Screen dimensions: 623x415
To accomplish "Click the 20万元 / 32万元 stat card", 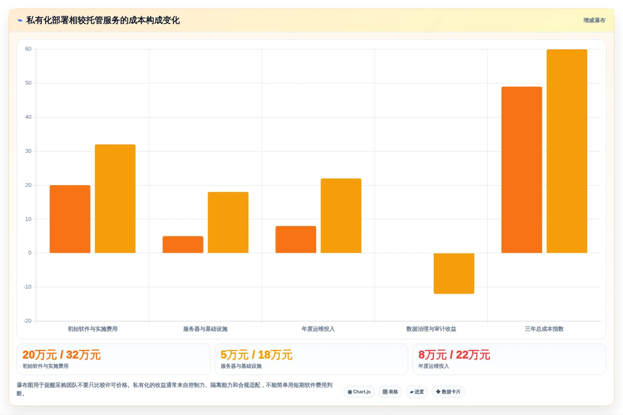I will click(x=113, y=359).
